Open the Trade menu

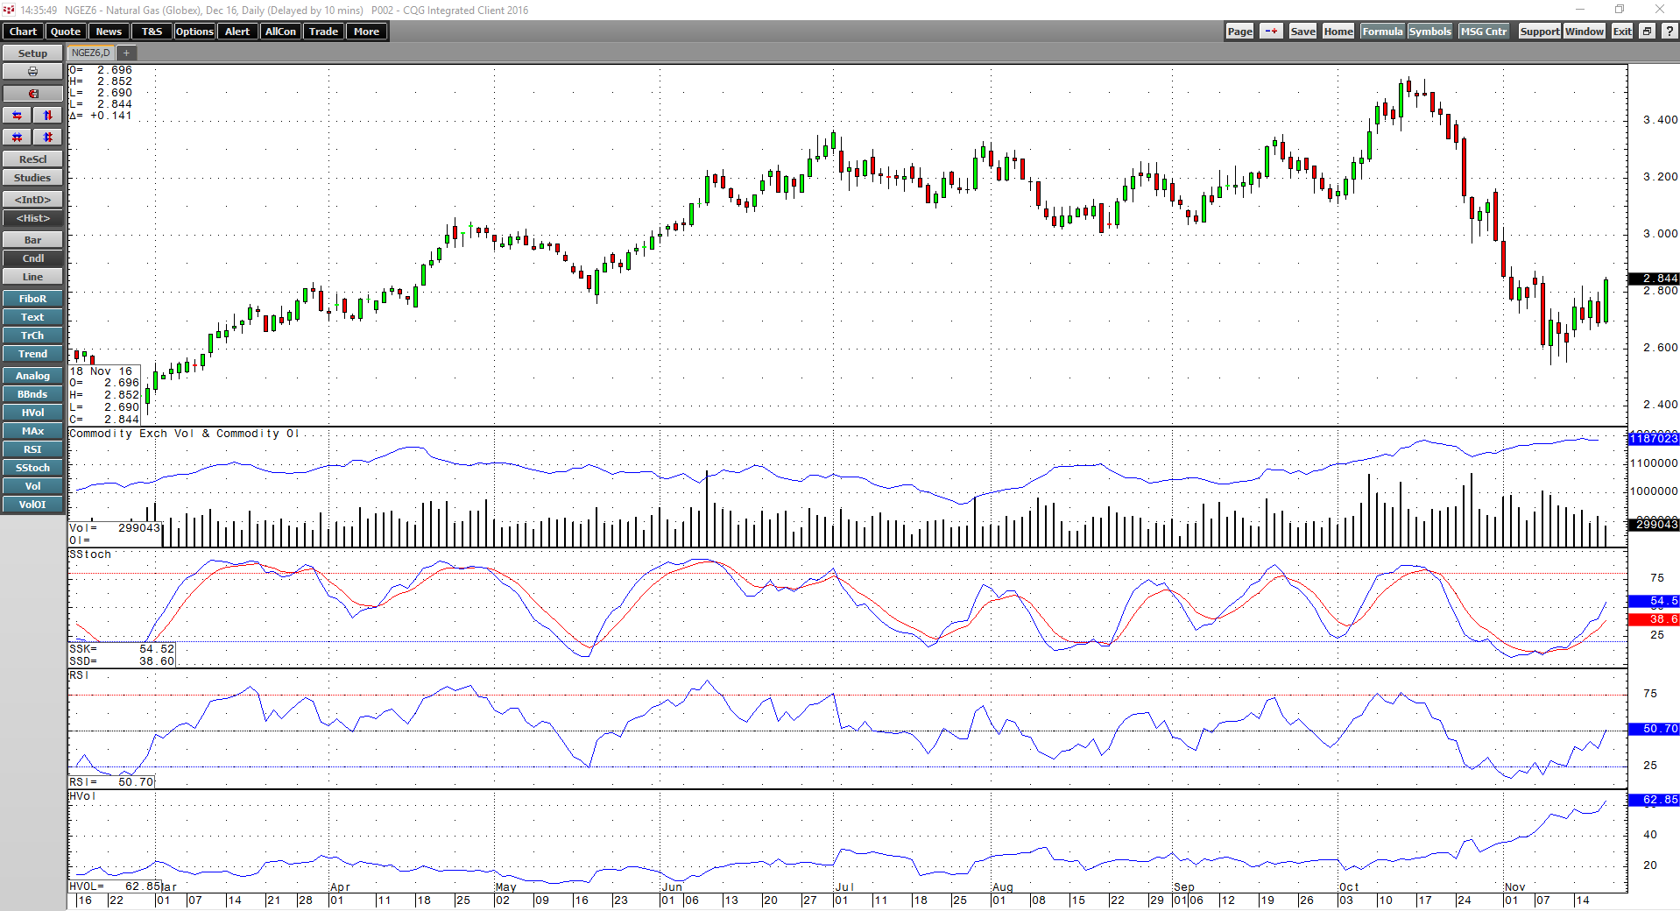(323, 32)
